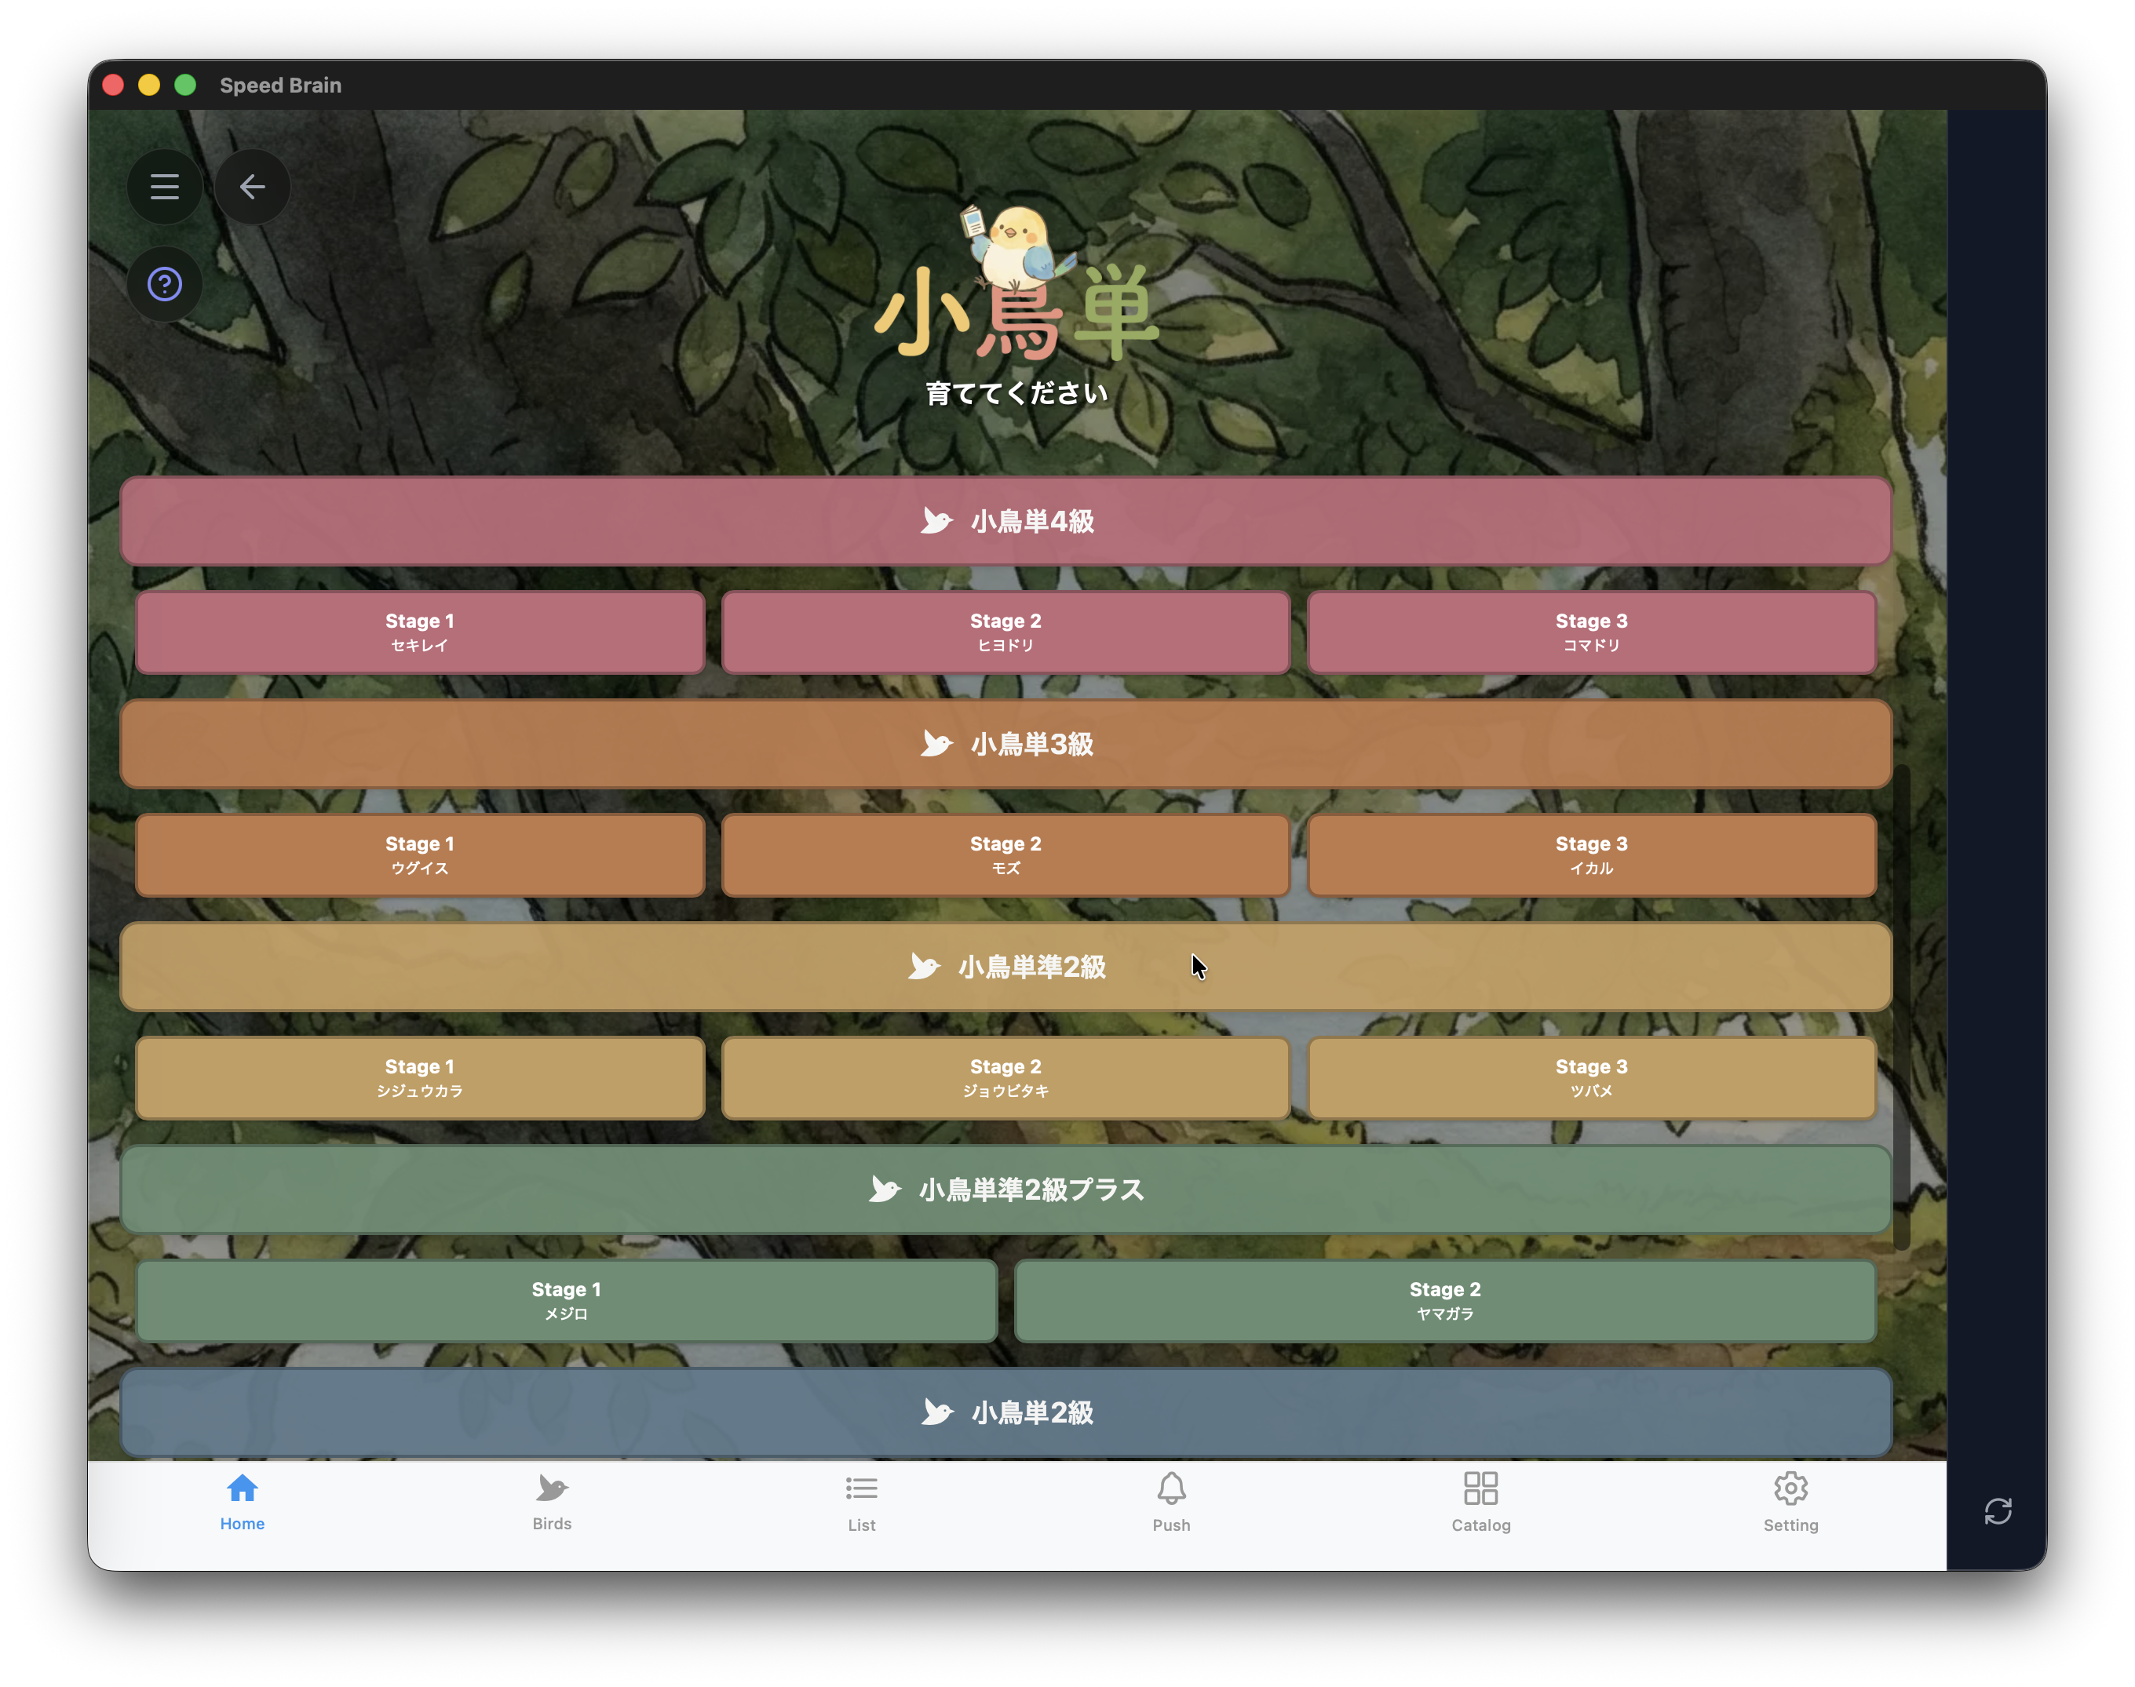
Task: Open the hamburger menu icon
Action: [164, 187]
